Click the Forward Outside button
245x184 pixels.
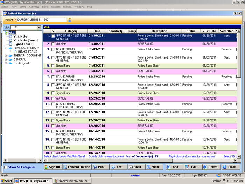coord(77,167)
